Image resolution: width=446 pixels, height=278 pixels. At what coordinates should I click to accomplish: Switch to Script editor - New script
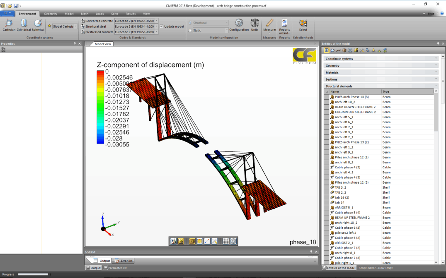point(376,268)
